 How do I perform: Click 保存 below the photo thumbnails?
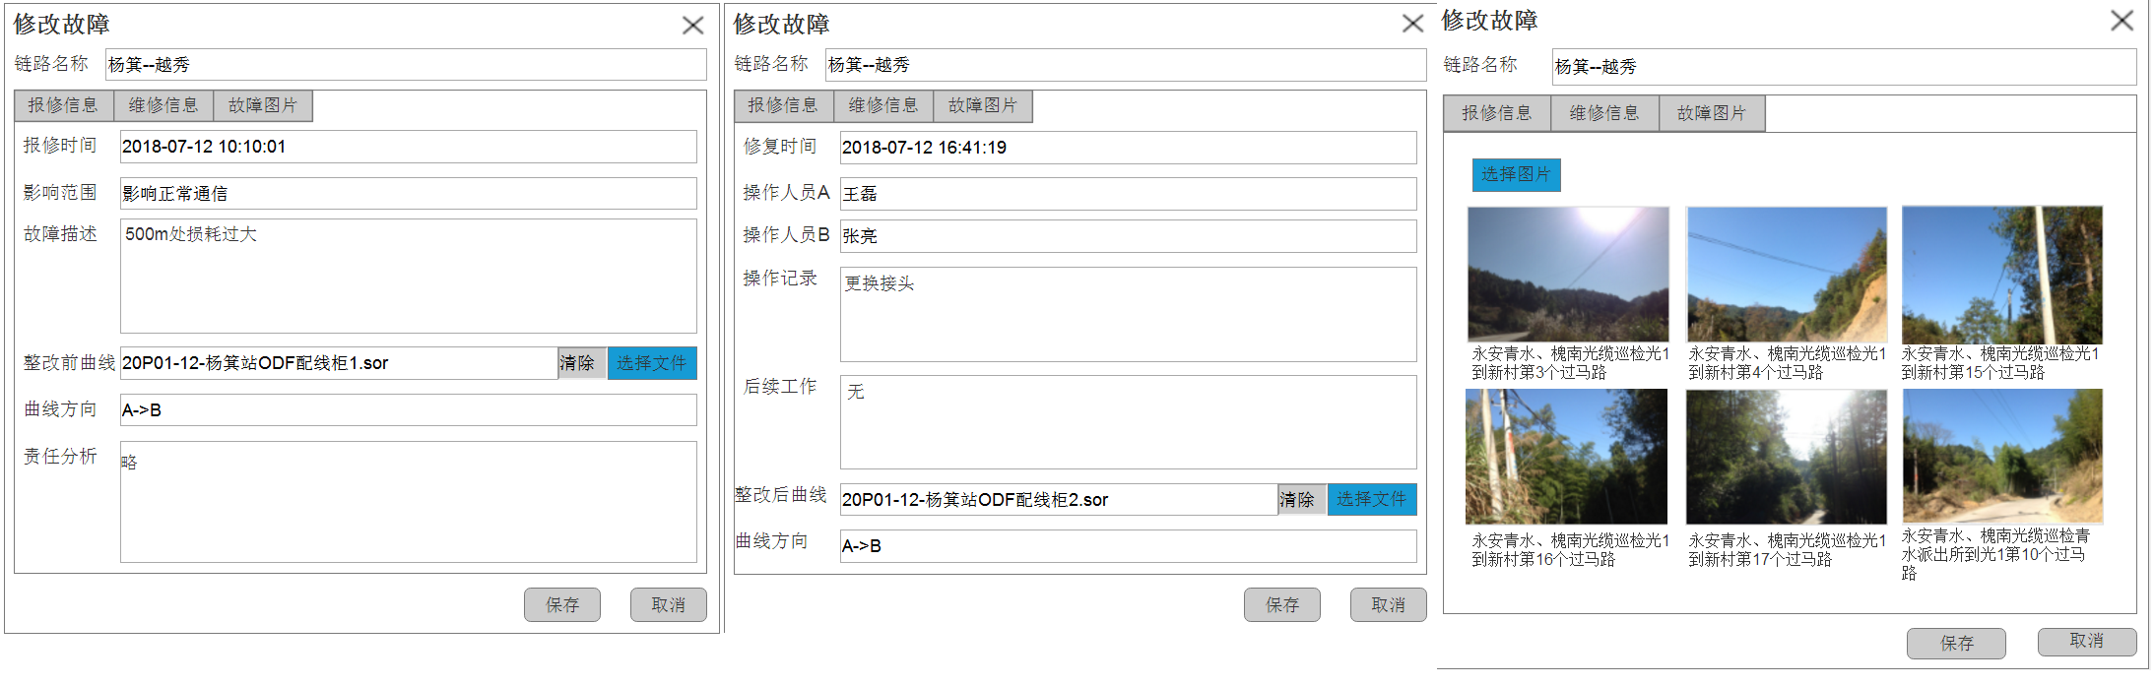pos(1955,643)
